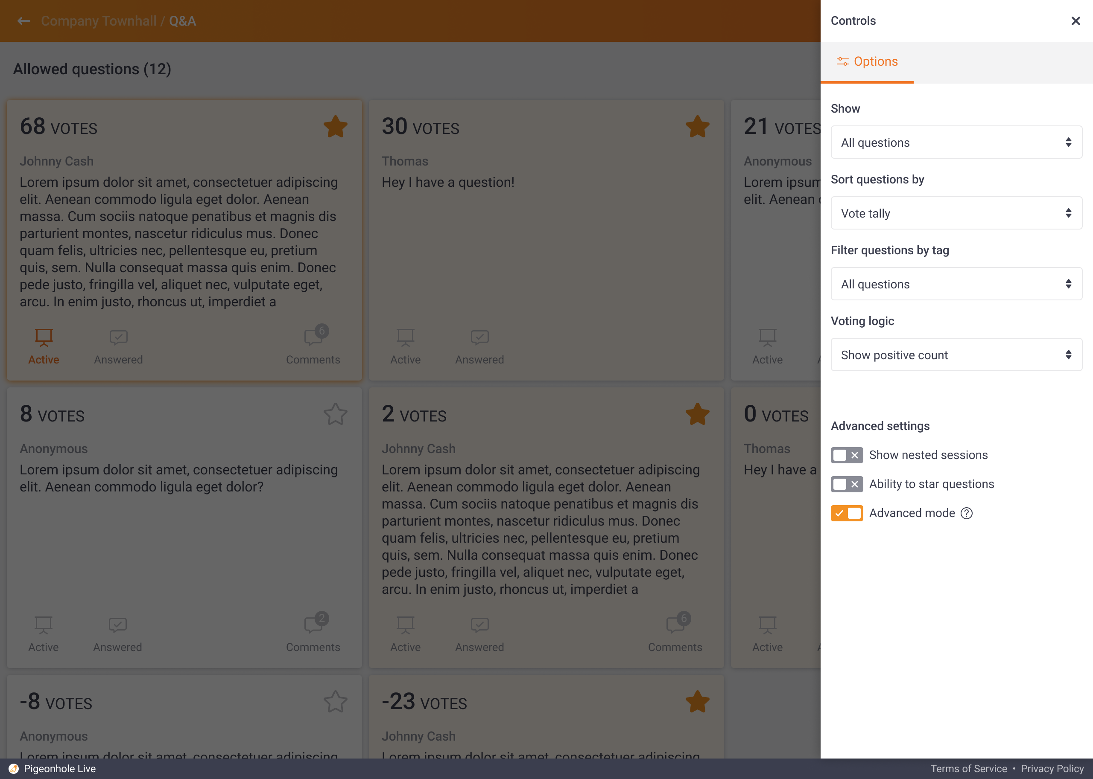Click Anonymous name on 8 votes card
The image size is (1093, 779).
coord(54,448)
